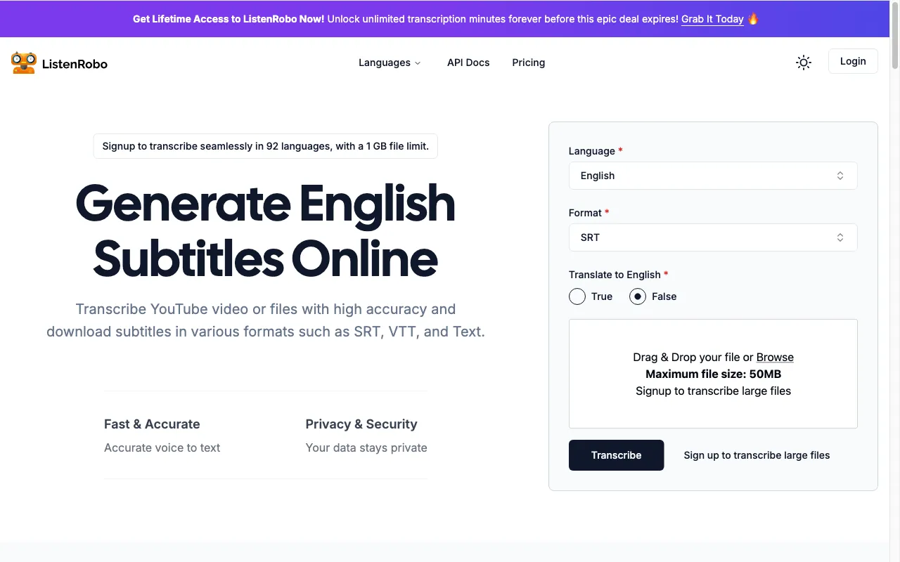
Task: Click the Login button
Action: pyautogui.click(x=853, y=61)
